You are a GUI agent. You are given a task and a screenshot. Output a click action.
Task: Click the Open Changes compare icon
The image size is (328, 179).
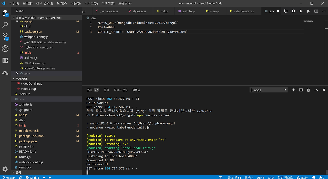286,11
